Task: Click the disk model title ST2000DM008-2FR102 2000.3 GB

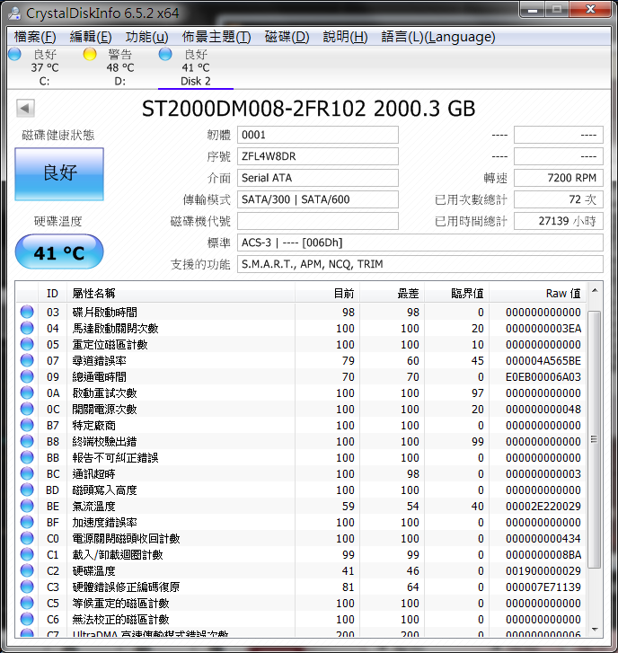Action: tap(309, 109)
